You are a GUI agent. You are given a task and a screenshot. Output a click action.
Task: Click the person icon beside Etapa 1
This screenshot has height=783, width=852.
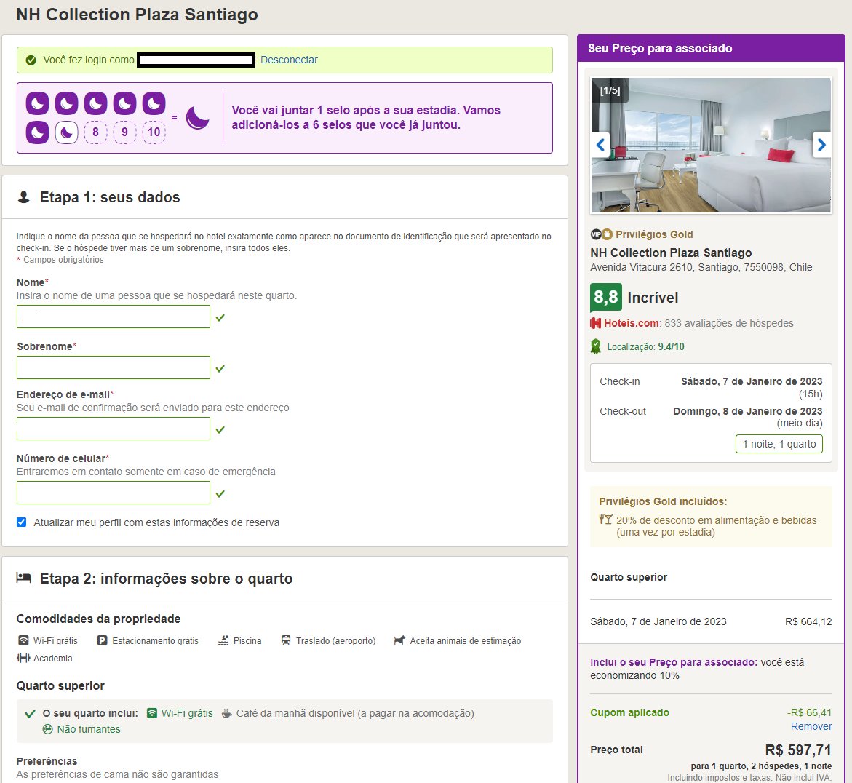click(x=24, y=196)
